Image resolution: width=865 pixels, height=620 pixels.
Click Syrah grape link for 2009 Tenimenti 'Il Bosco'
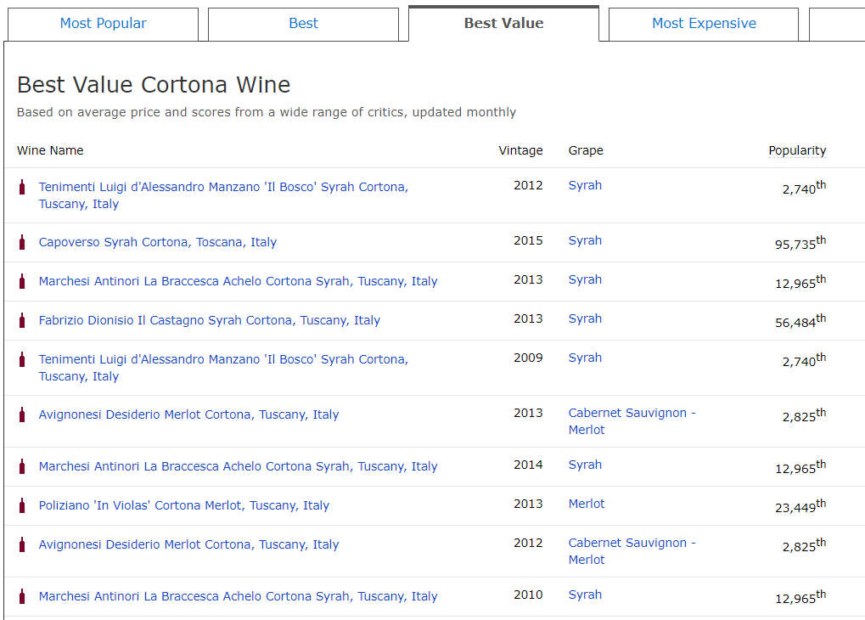[x=585, y=358]
